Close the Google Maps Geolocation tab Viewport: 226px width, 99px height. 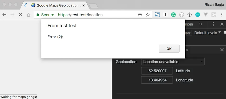83,5
